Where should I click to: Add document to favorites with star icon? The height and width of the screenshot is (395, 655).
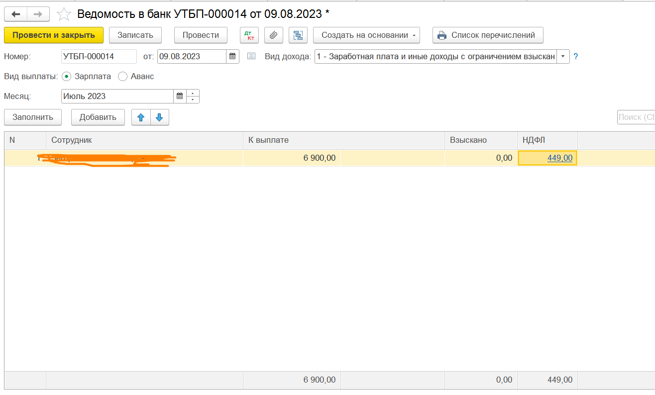(x=63, y=14)
